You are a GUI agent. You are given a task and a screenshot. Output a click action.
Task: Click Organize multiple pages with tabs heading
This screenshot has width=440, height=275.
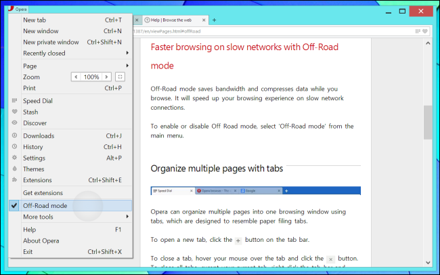pyautogui.click(x=217, y=169)
